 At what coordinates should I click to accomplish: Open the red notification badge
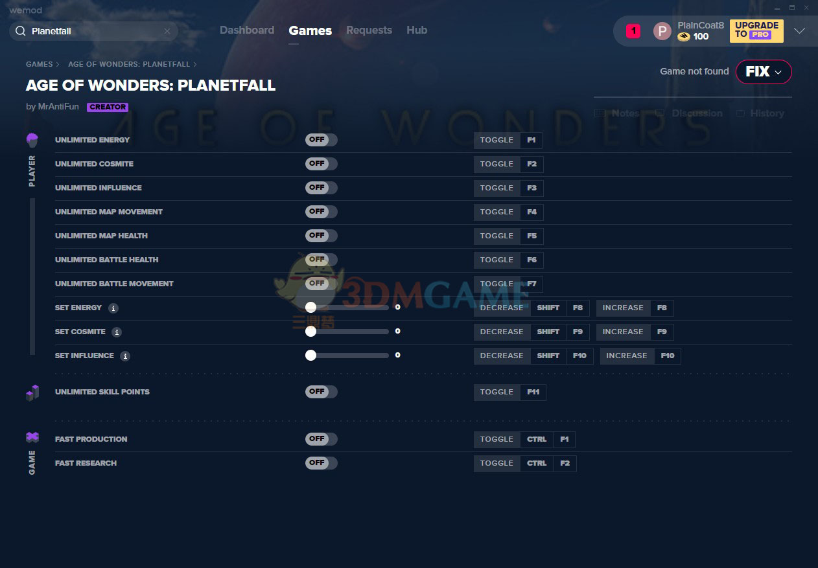pyautogui.click(x=633, y=30)
